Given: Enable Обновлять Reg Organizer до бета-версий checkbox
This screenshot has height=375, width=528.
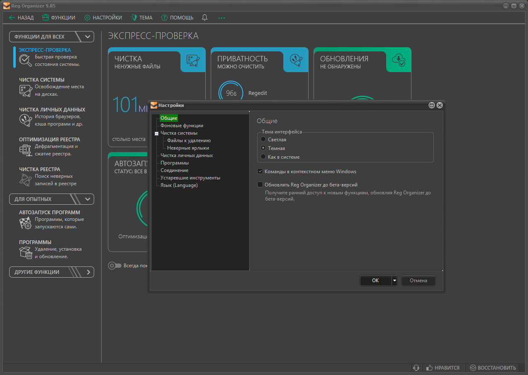Looking at the screenshot, I should click(260, 185).
